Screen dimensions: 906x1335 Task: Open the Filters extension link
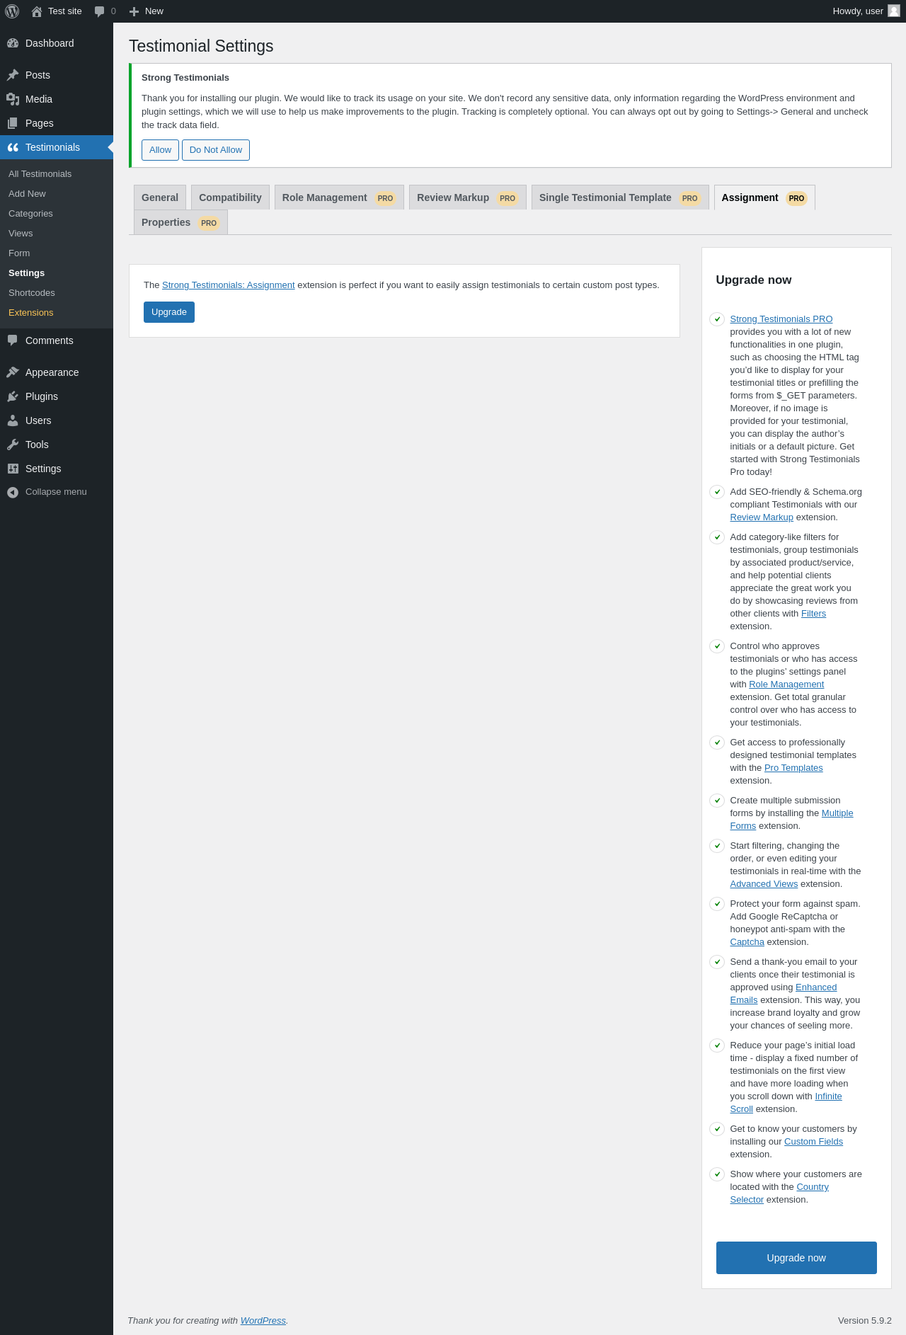813,614
